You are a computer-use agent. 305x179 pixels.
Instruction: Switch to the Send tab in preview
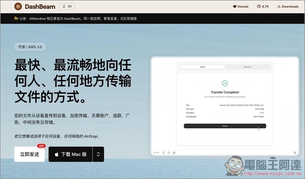[x=203, y=67]
